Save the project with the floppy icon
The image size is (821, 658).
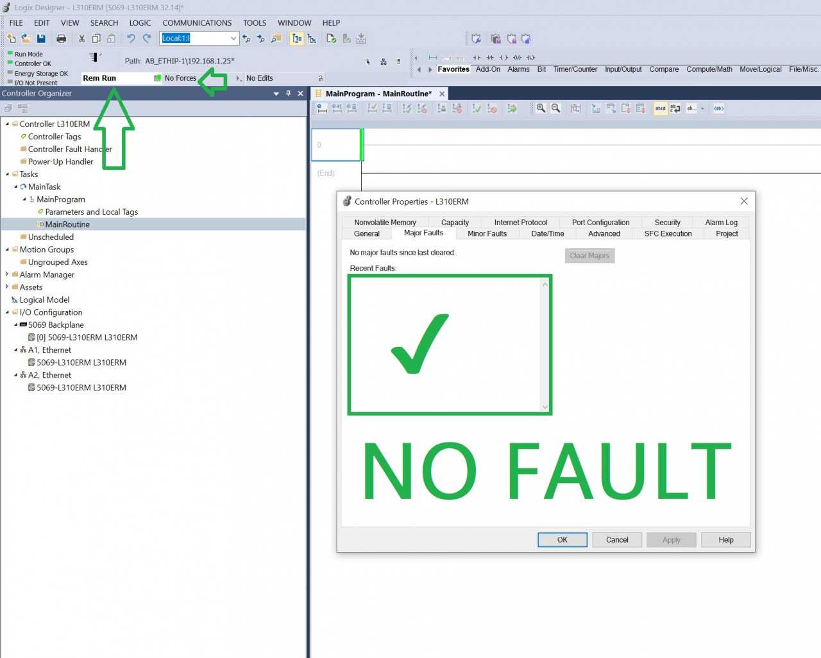41,38
